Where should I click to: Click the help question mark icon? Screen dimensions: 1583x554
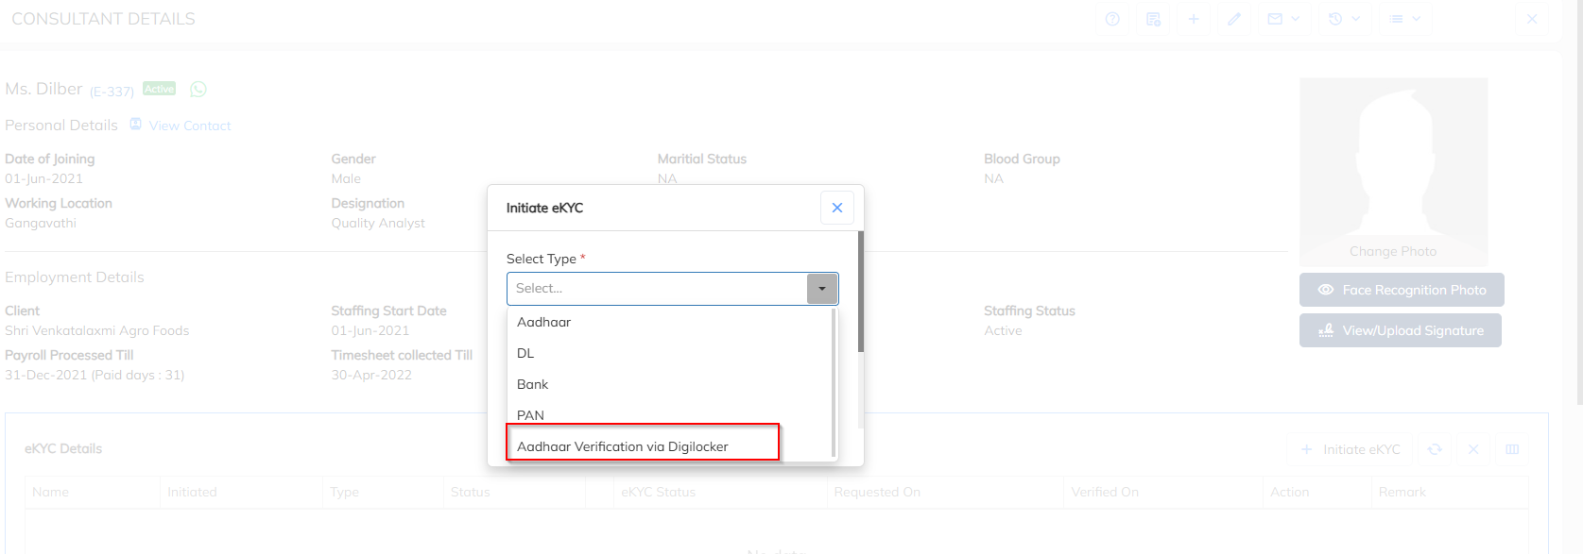pos(1112,19)
